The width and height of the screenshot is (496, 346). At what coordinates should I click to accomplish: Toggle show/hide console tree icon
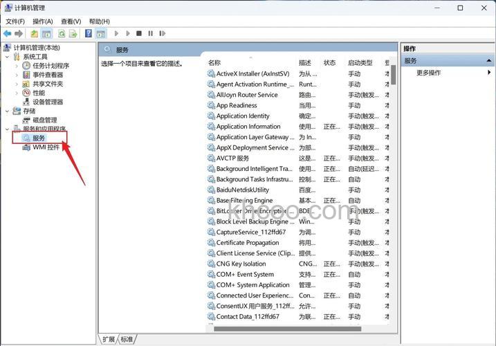[46, 33]
